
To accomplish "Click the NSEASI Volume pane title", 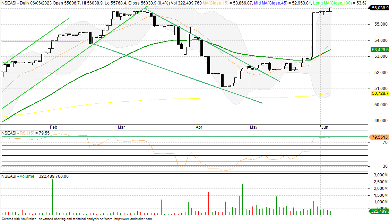I will point(35,176).
